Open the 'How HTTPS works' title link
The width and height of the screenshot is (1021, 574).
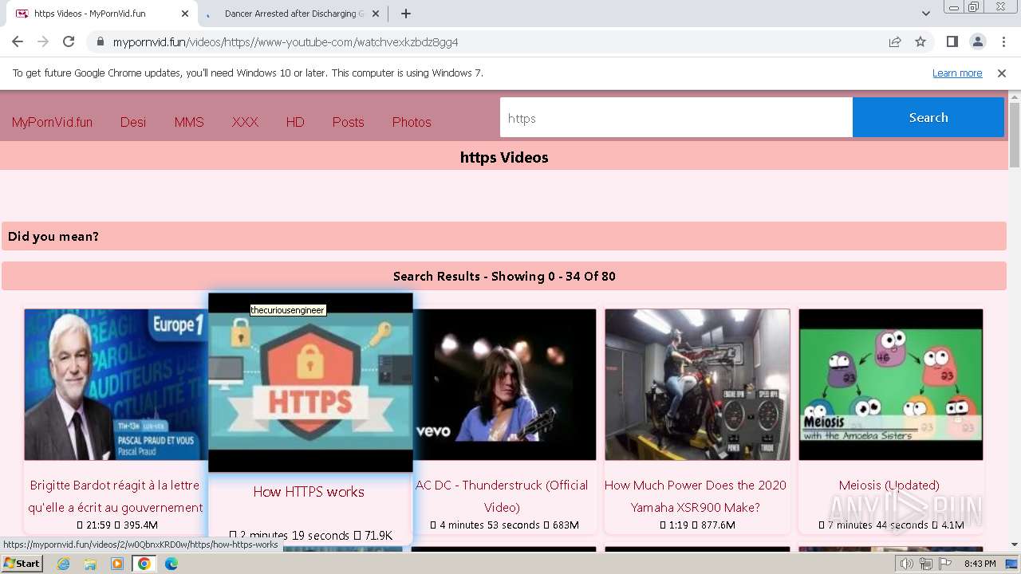(x=309, y=492)
